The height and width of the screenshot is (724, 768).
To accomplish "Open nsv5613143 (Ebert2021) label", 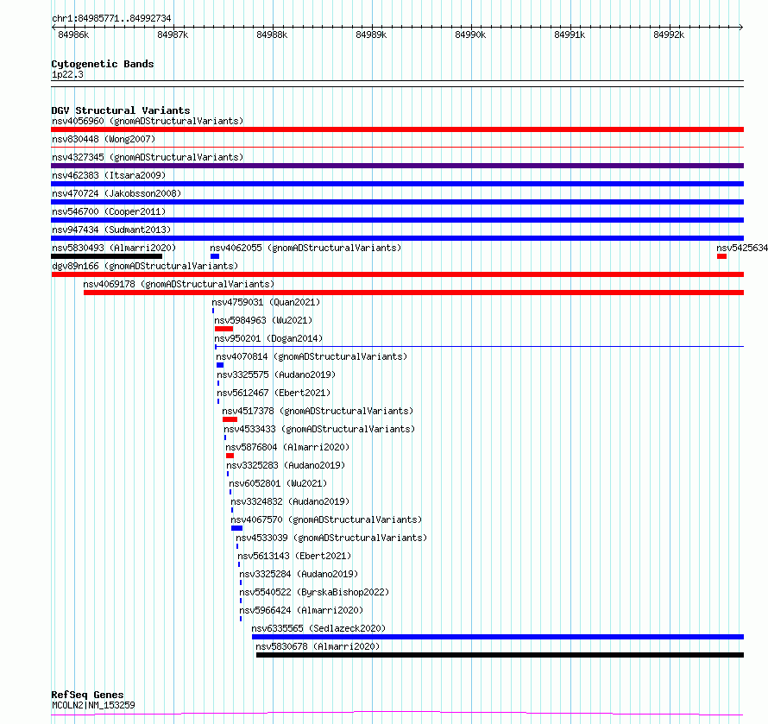I will point(294,556).
